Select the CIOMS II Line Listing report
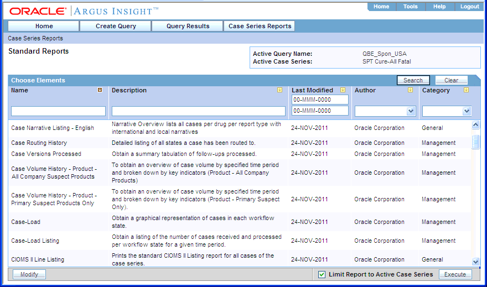The height and width of the screenshot is (287, 487). click(x=38, y=259)
